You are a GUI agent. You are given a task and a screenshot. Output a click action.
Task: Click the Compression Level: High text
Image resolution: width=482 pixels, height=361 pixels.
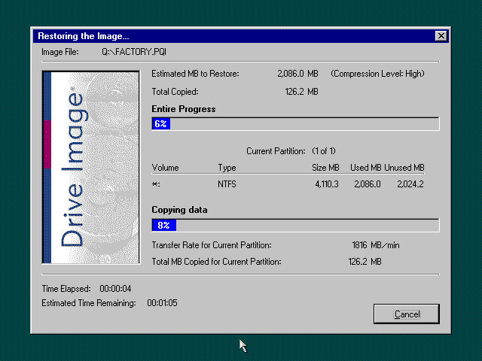coord(377,74)
